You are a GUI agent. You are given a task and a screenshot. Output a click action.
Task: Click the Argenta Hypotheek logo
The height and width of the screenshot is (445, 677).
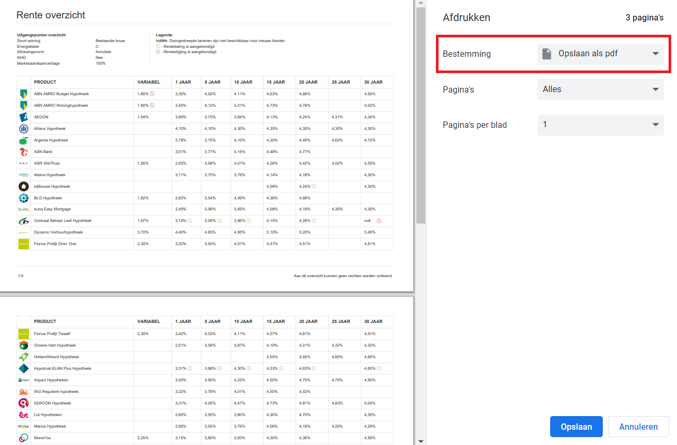(x=23, y=140)
